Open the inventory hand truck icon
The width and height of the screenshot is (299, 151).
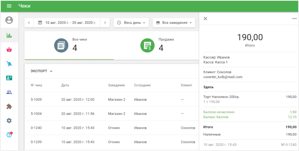[x=9, y=64]
